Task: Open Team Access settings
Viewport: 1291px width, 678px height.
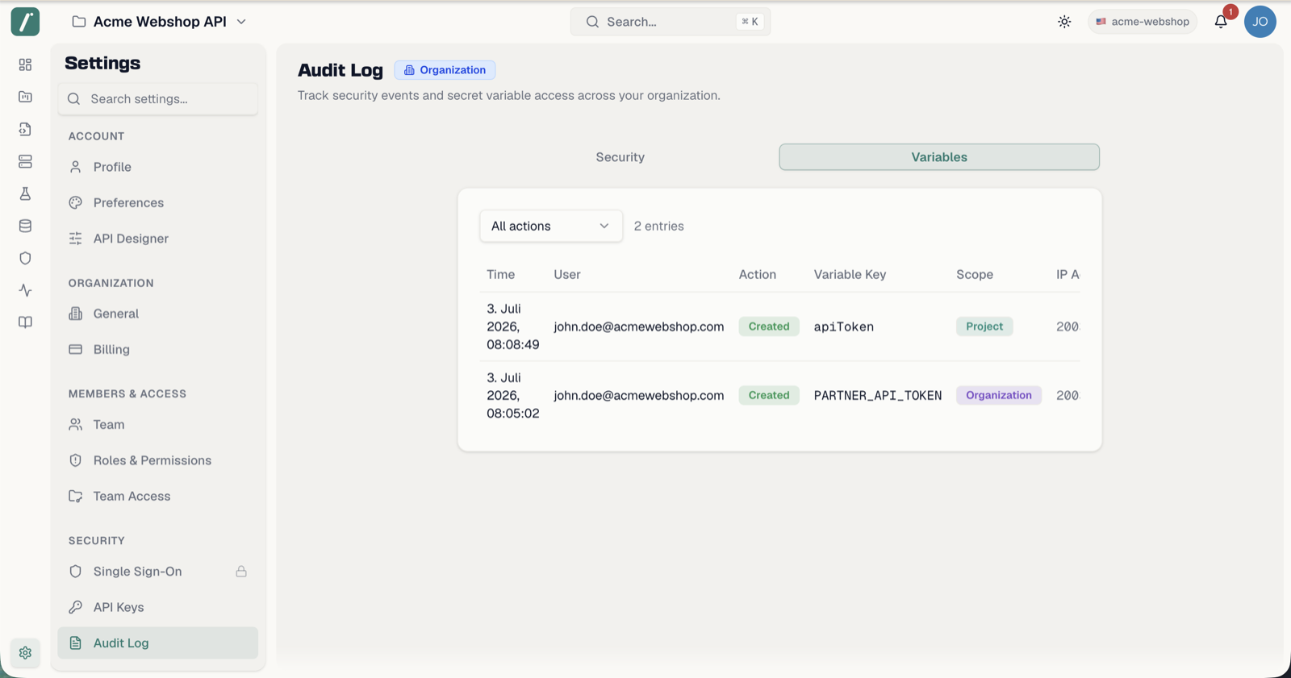Action: (x=158, y=496)
